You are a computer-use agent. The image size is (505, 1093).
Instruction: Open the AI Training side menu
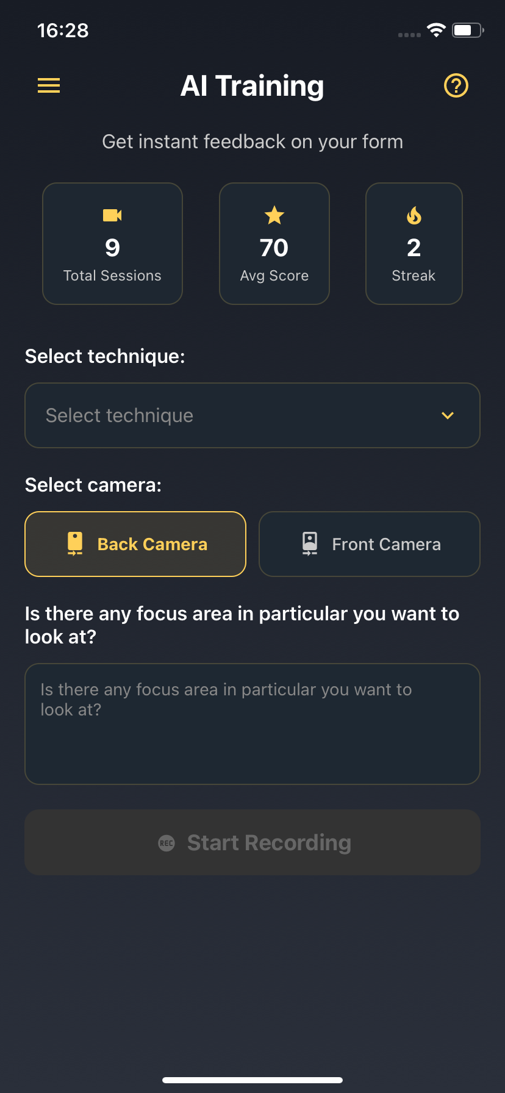pos(49,85)
